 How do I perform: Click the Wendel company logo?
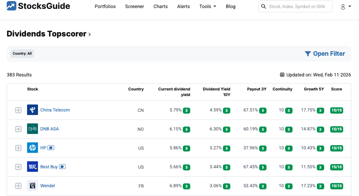click(32, 186)
